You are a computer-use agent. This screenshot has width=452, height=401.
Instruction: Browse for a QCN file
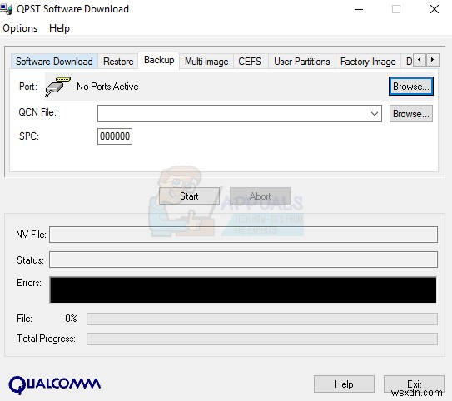point(410,113)
